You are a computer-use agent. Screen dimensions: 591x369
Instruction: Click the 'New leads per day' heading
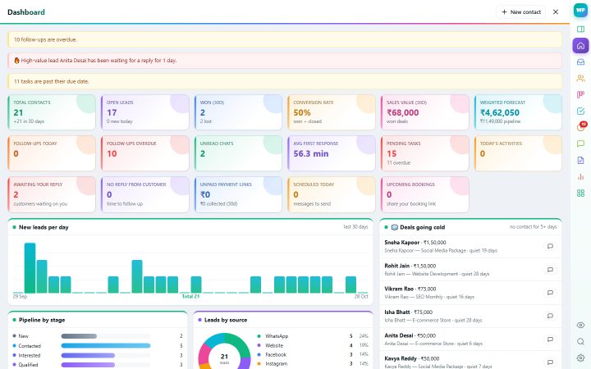coord(44,227)
